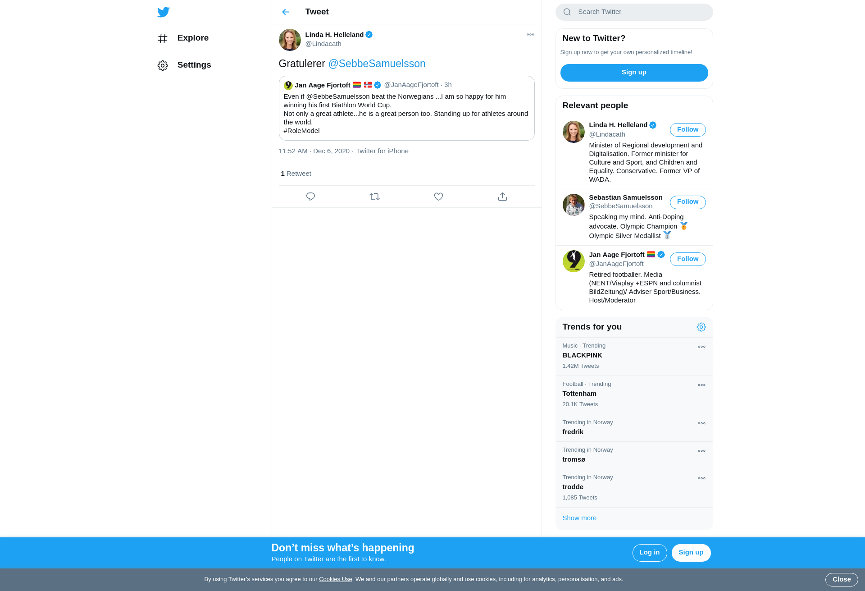The image size is (865, 591).
Task: Go back using the arrow icon
Action: pyautogui.click(x=286, y=12)
